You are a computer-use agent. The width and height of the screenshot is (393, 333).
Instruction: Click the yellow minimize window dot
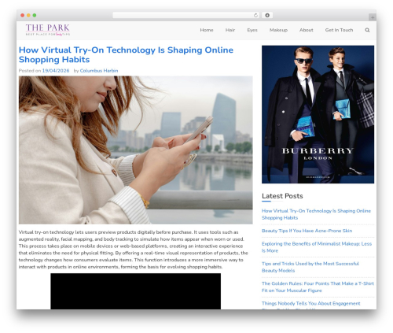(28, 16)
